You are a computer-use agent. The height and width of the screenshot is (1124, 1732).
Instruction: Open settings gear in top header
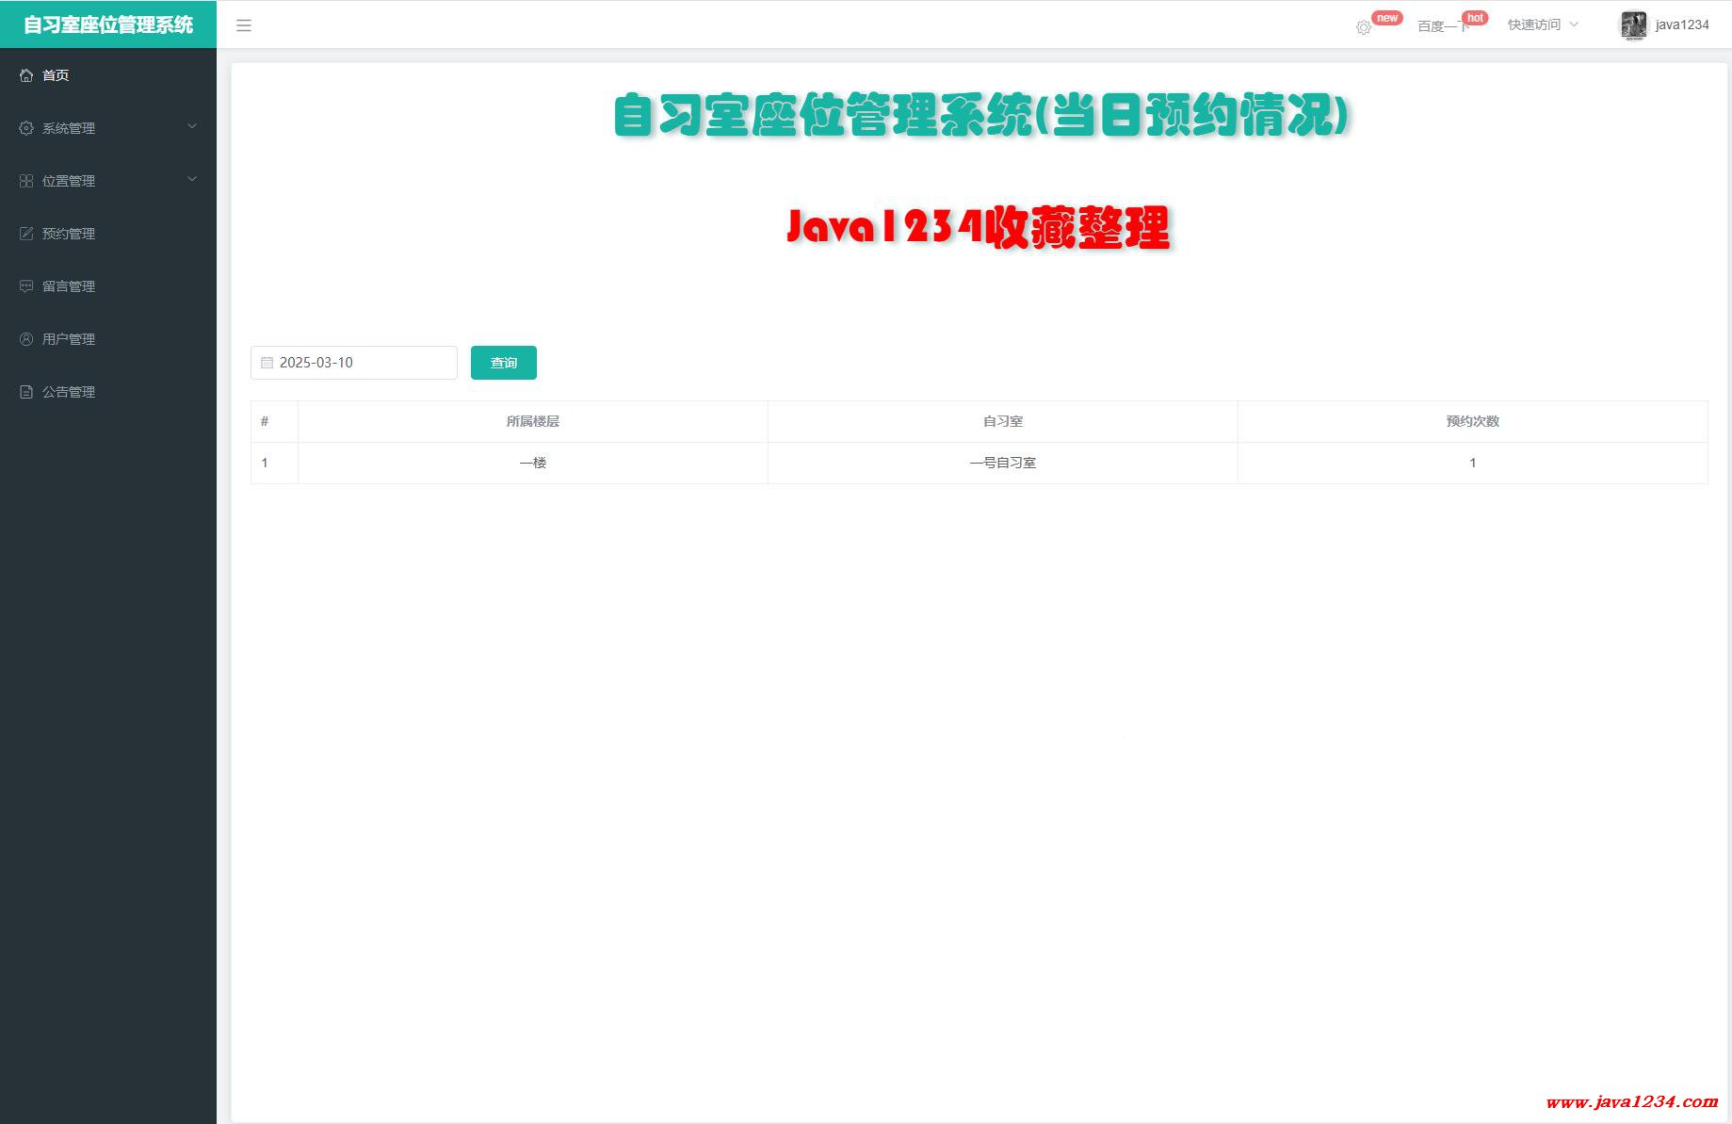point(1363,27)
